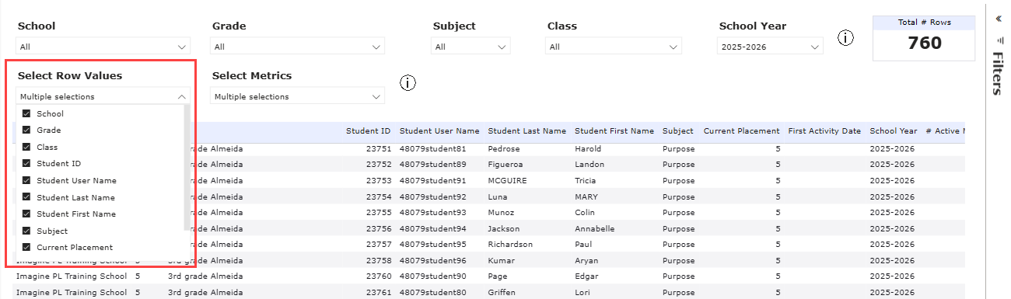Toggle the Student Last Name checkbox
This screenshot has height=299, width=1011.
[26, 197]
